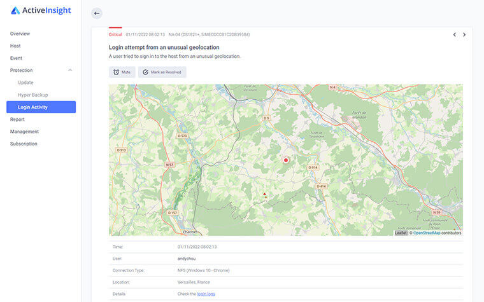Select Login Activity in sidebar
This screenshot has width=484, height=302.
32,107
